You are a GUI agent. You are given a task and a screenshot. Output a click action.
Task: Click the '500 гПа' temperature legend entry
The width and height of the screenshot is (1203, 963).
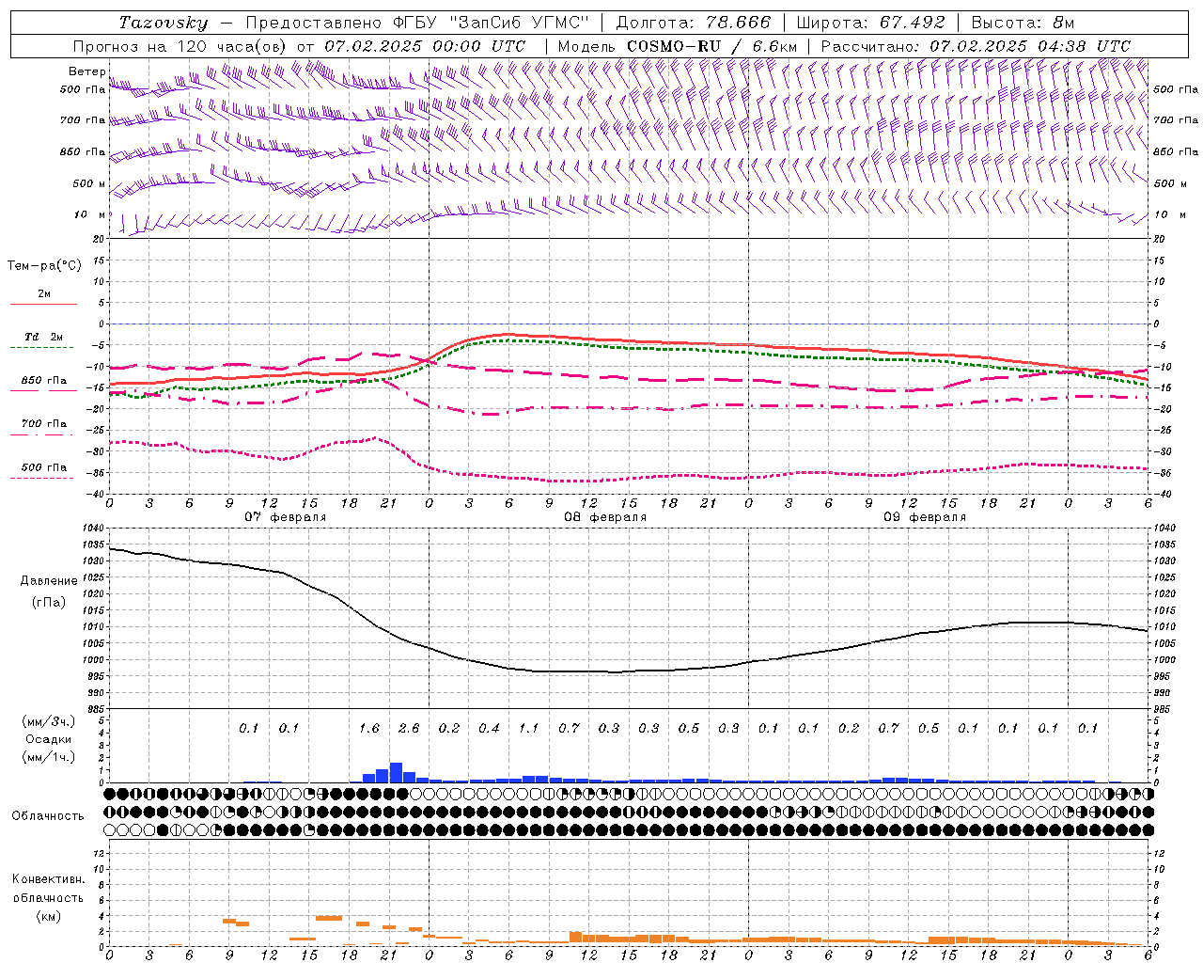(x=43, y=466)
